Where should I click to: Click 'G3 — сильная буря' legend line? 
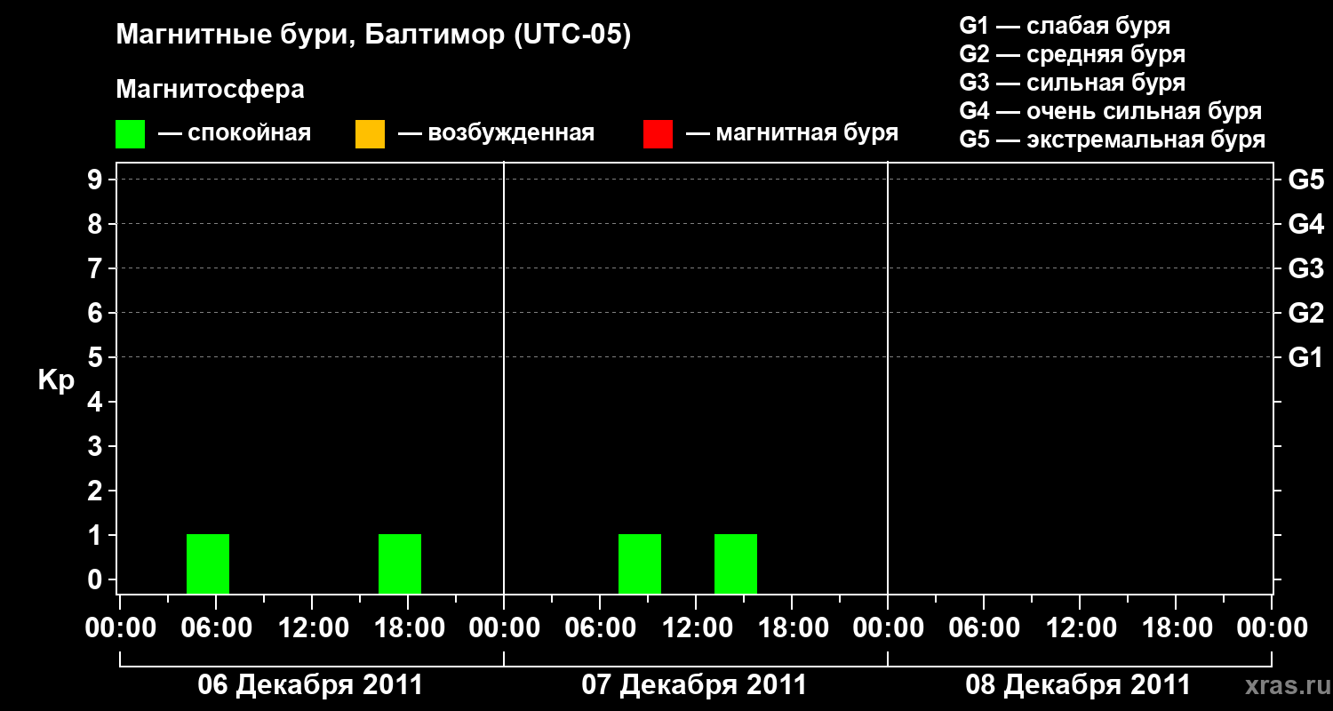pyautogui.click(x=1072, y=83)
